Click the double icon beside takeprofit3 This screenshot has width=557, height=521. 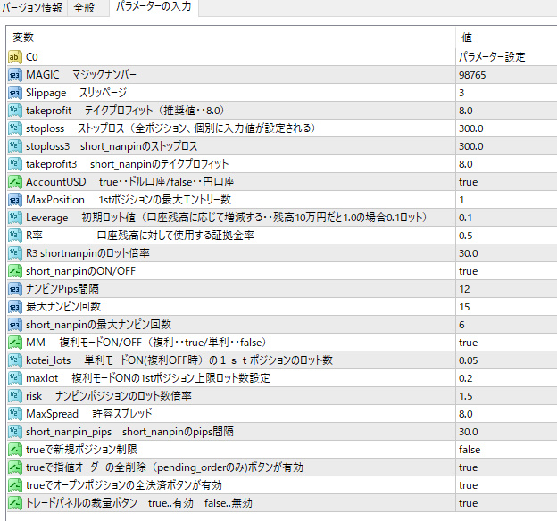tap(15, 164)
